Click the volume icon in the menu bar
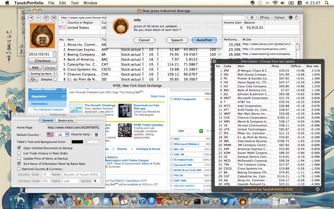 (x=283, y=3)
